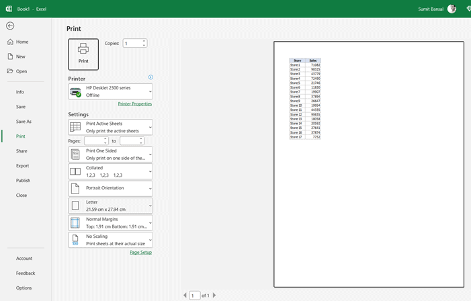Increase the number of copies
471x301 pixels.
[x=144, y=41]
